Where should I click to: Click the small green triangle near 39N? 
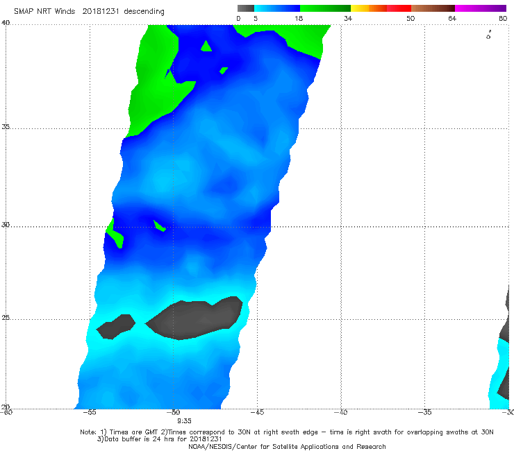[206, 46]
